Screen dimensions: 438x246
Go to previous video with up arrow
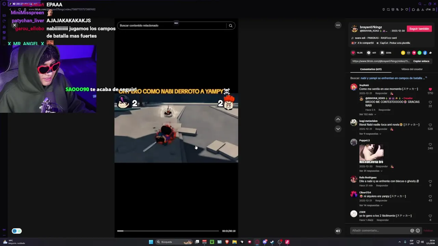click(338, 119)
